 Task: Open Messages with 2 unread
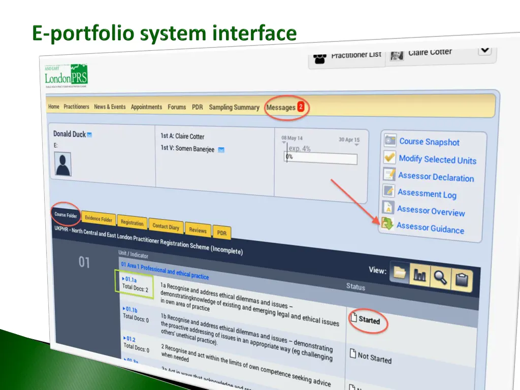(280, 108)
